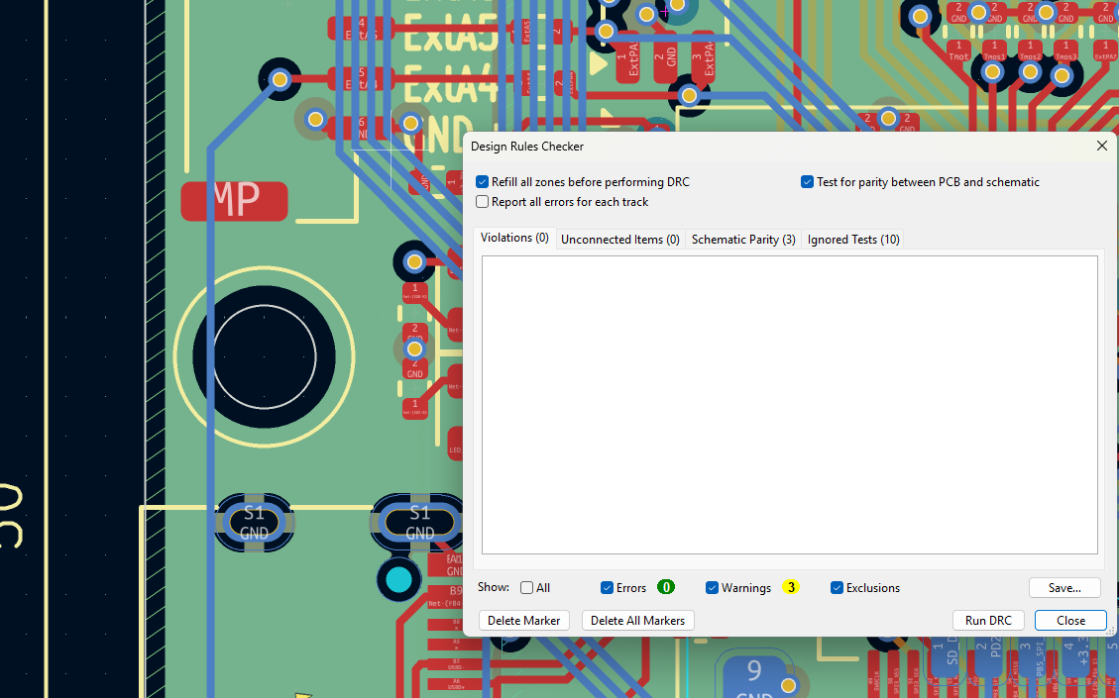Click inside the empty violations list area
Screen dimensions: 1119x698
[789, 404]
